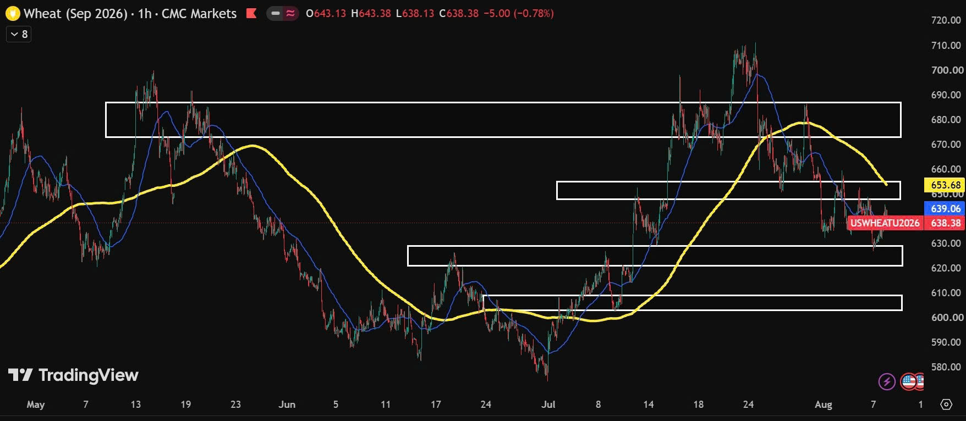Click the pink approximately-equal button in the pill

(x=290, y=13)
